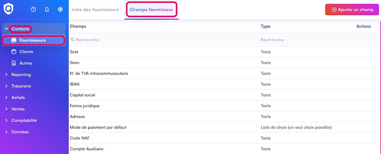The height and width of the screenshot is (154, 381).
Task: Click the Clients face icon
Action: click(14, 52)
